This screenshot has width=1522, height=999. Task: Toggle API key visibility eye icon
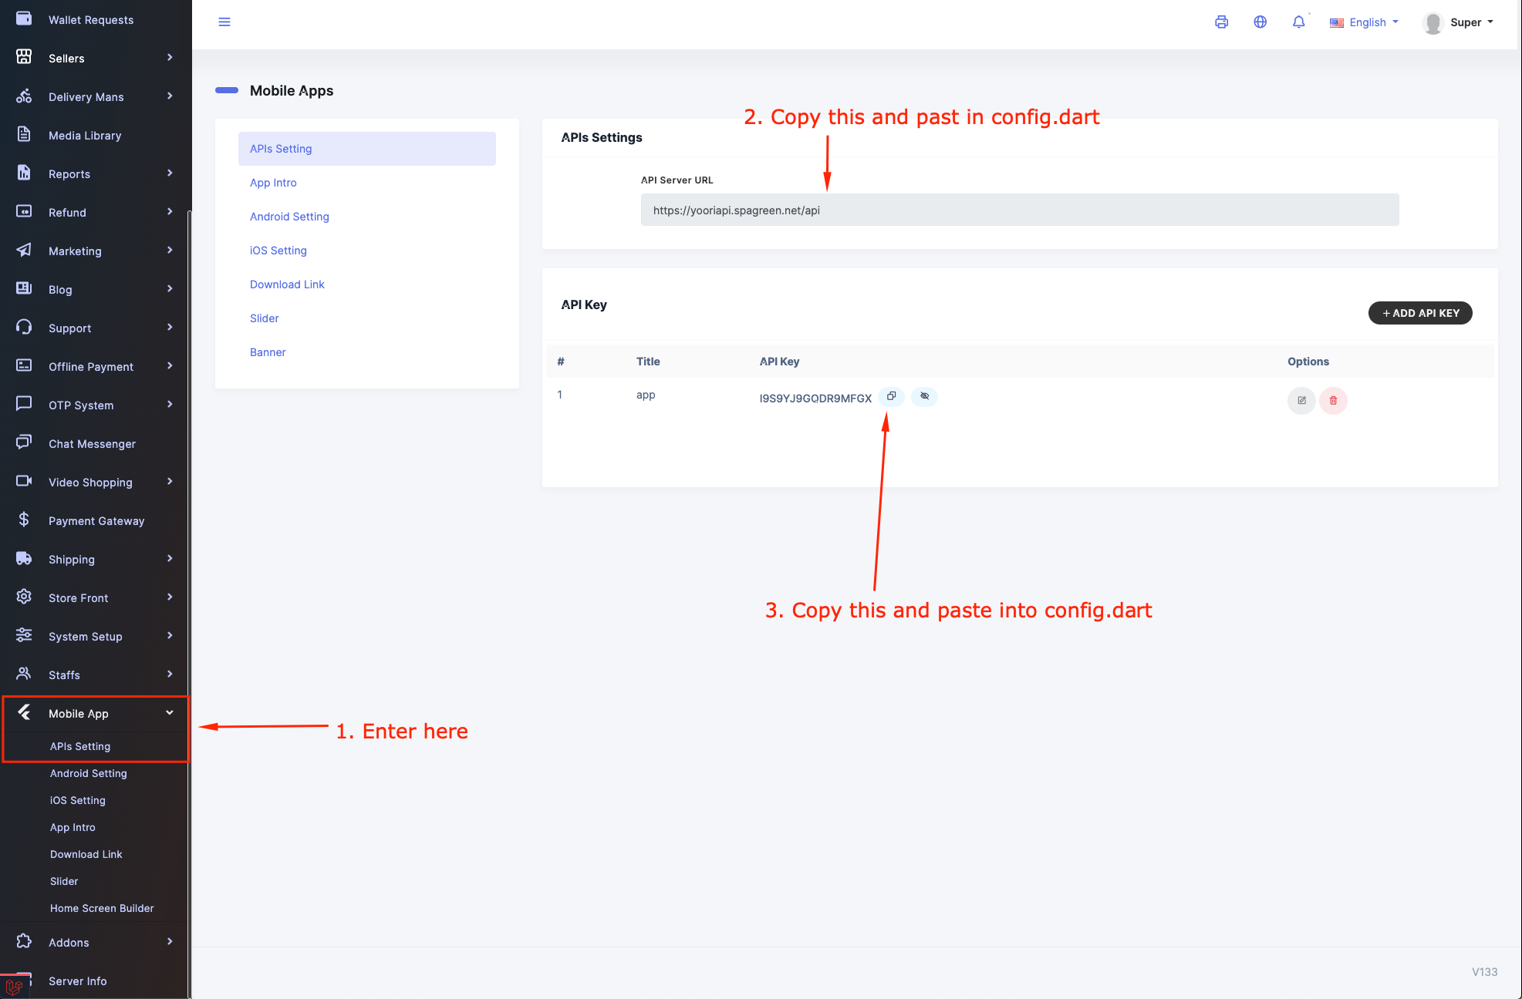click(924, 396)
